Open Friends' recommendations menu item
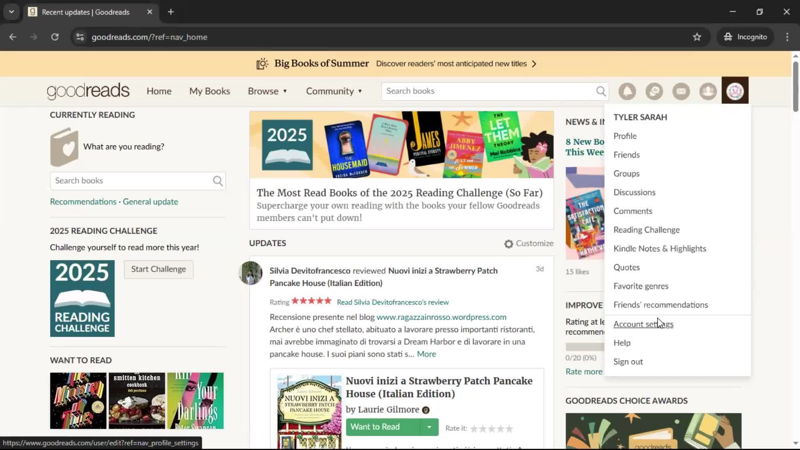Viewport: 800px width, 450px height. (660, 305)
